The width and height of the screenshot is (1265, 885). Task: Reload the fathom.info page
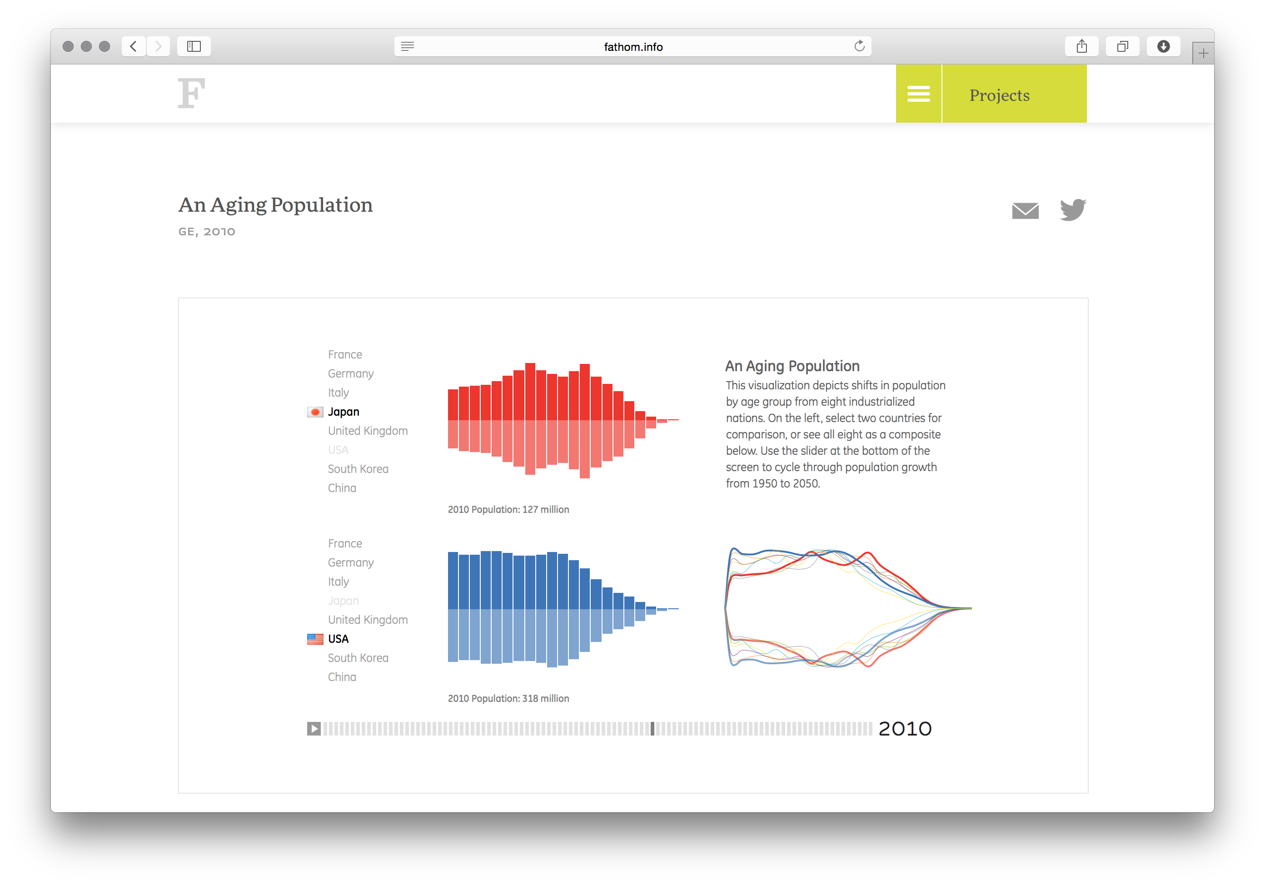coord(859,46)
